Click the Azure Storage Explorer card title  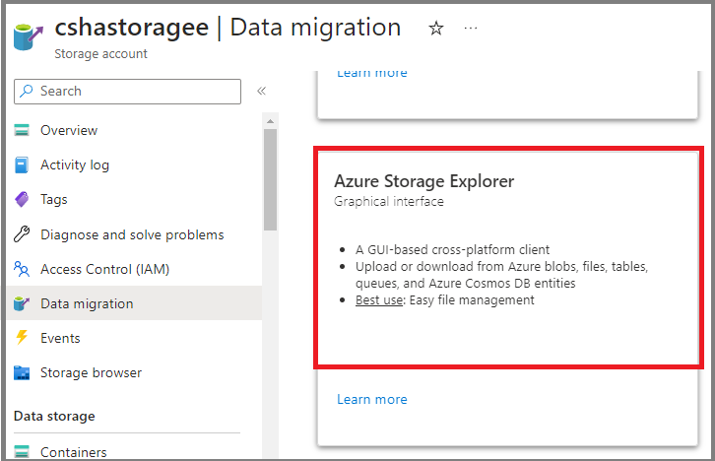(x=423, y=181)
